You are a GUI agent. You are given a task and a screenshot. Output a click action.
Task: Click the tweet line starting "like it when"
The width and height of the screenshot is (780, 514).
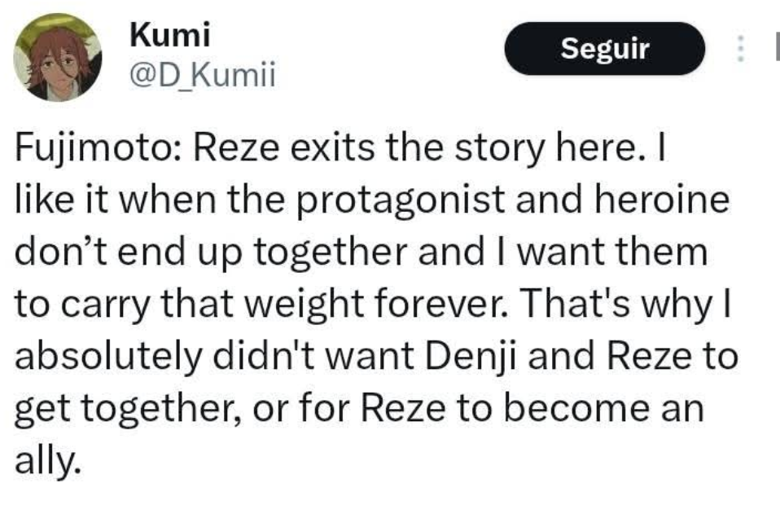(371, 203)
